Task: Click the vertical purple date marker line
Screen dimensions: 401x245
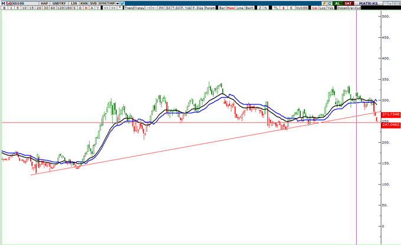Action: tap(357, 128)
